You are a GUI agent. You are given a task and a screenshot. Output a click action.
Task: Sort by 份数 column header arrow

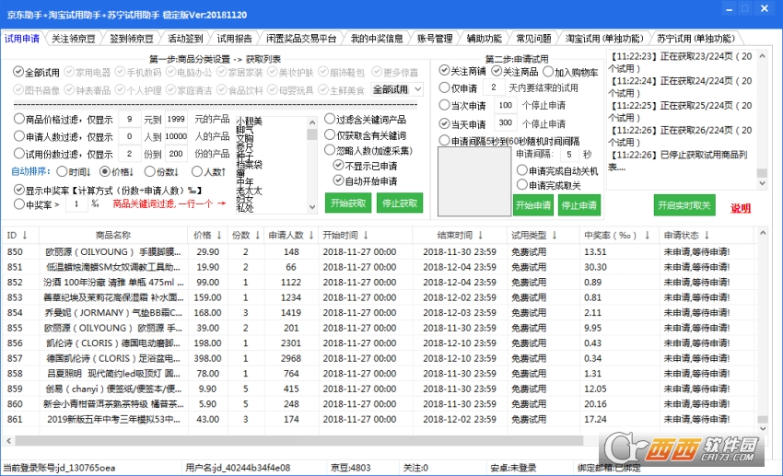click(x=257, y=235)
